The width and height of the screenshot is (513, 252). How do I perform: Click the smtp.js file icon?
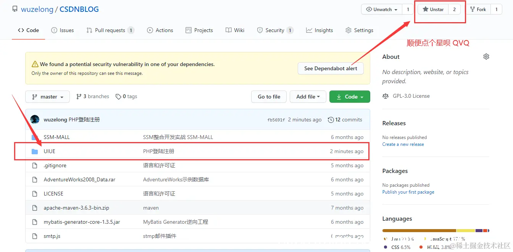(x=35, y=236)
